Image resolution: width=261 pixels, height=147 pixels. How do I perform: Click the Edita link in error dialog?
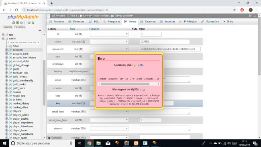click(x=140, y=65)
